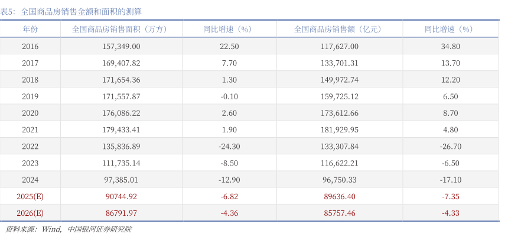Click the sales area value 157,349.00

pyautogui.click(x=122, y=46)
